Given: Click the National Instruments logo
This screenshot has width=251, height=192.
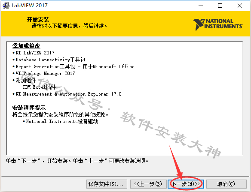Looking at the screenshot, I should pyautogui.click(x=218, y=24).
